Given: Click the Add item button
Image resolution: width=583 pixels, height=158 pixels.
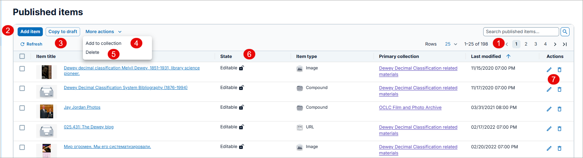Looking at the screenshot, I should coord(30,32).
